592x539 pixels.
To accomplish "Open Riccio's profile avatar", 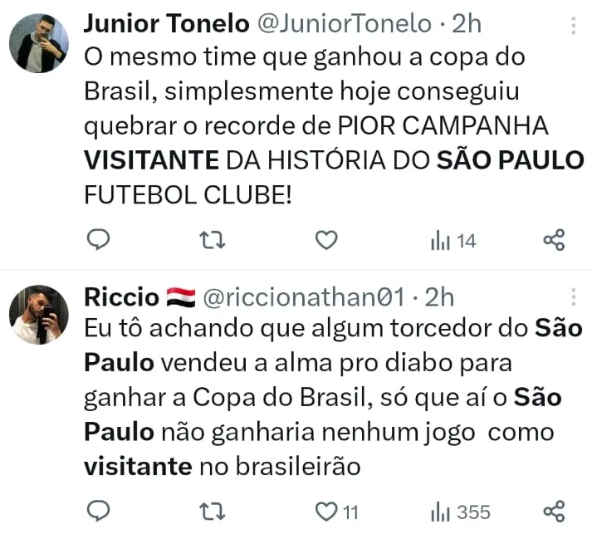I will (38, 315).
